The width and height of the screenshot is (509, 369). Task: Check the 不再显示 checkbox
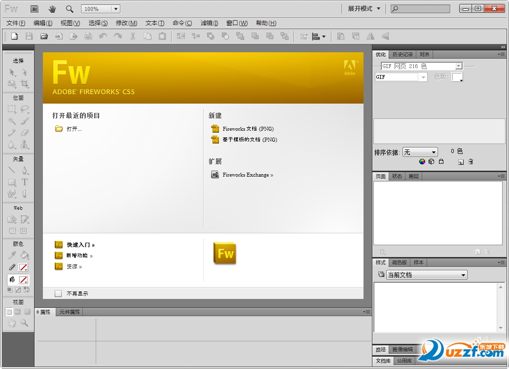[58, 294]
